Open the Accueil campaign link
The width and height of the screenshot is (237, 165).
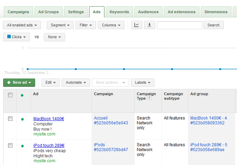[101, 118]
